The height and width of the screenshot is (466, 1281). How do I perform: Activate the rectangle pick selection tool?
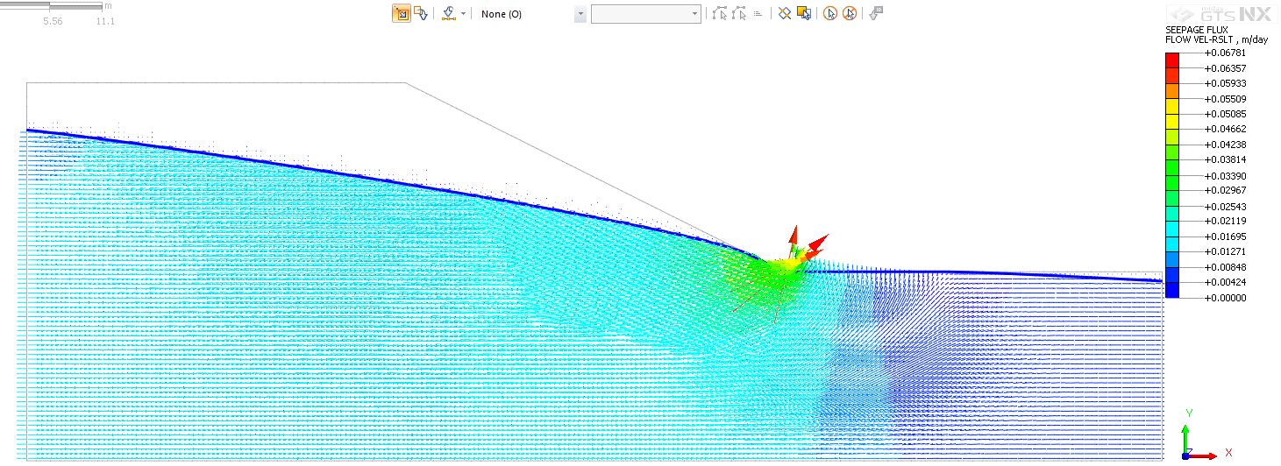[401, 14]
